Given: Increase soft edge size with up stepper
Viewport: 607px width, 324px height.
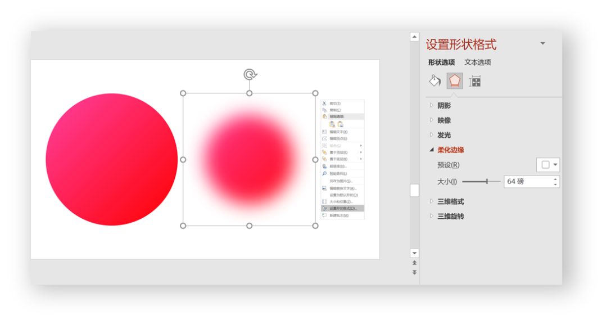Looking at the screenshot, I should pos(555,179).
